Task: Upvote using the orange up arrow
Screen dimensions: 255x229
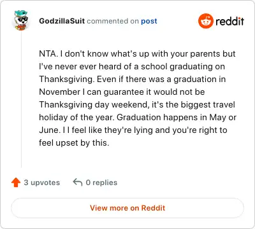Action: [16, 183]
